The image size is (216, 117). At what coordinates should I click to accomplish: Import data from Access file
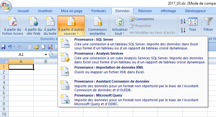[12, 26]
